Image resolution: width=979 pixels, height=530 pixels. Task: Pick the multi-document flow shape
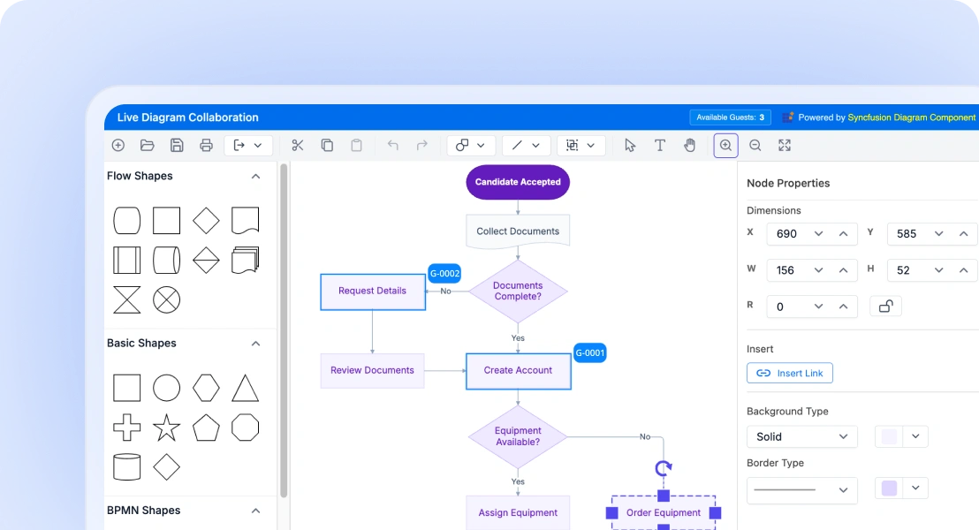pyautogui.click(x=246, y=261)
